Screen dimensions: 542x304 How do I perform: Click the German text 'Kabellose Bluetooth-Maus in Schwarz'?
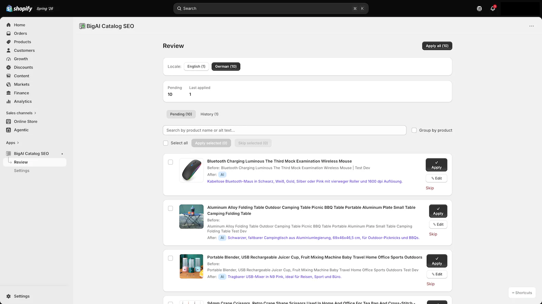coord(240,181)
